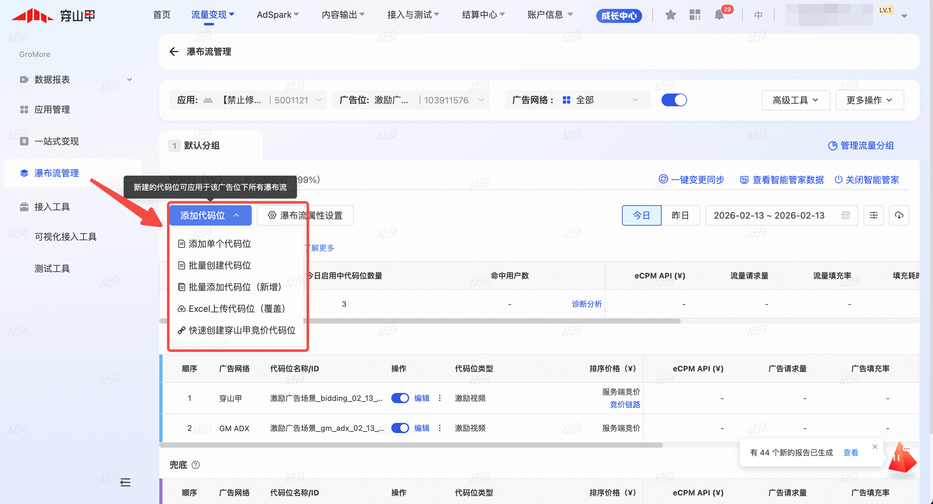933x504 pixels.
Task: Click the help icon beside 兜底
Action: click(x=196, y=465)
